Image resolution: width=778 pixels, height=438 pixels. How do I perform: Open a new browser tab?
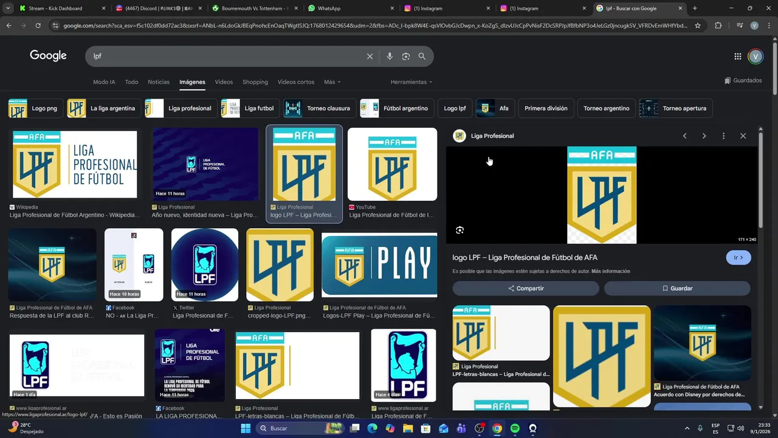(695, 9)
